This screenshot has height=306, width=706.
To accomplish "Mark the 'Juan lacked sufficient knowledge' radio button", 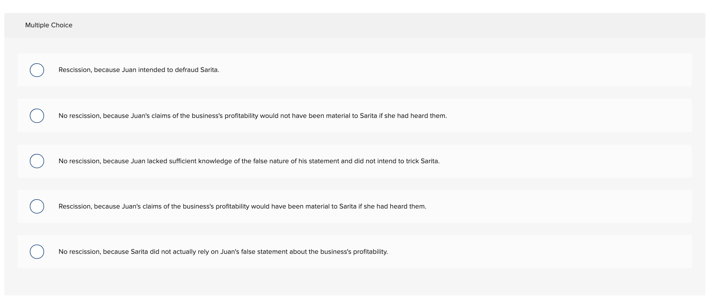I will pos(37,161).
